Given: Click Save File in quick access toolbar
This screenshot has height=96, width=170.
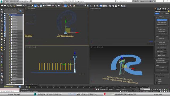Looking at the screenshot, I should pyautogui.click(x=9, y=1).
